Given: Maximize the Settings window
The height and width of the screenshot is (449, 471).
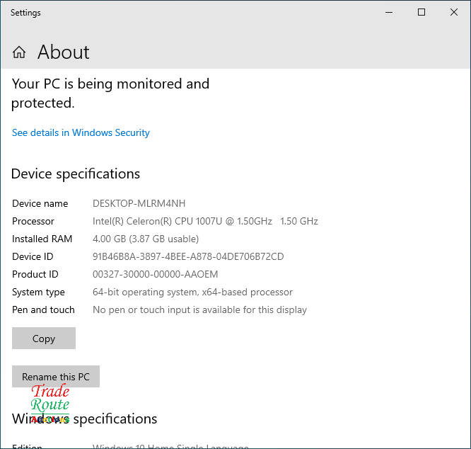Looking at the screenshot, I should (421, 12).
